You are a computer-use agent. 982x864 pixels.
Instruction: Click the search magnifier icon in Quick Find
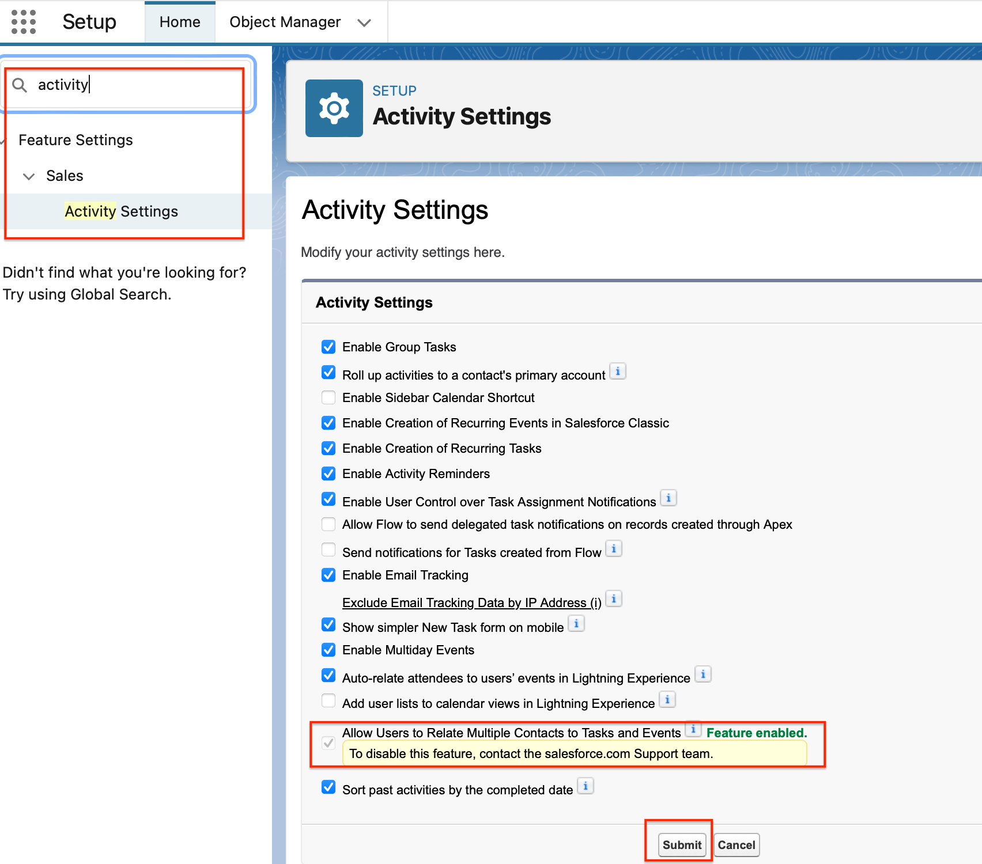(x=19, y=85)
